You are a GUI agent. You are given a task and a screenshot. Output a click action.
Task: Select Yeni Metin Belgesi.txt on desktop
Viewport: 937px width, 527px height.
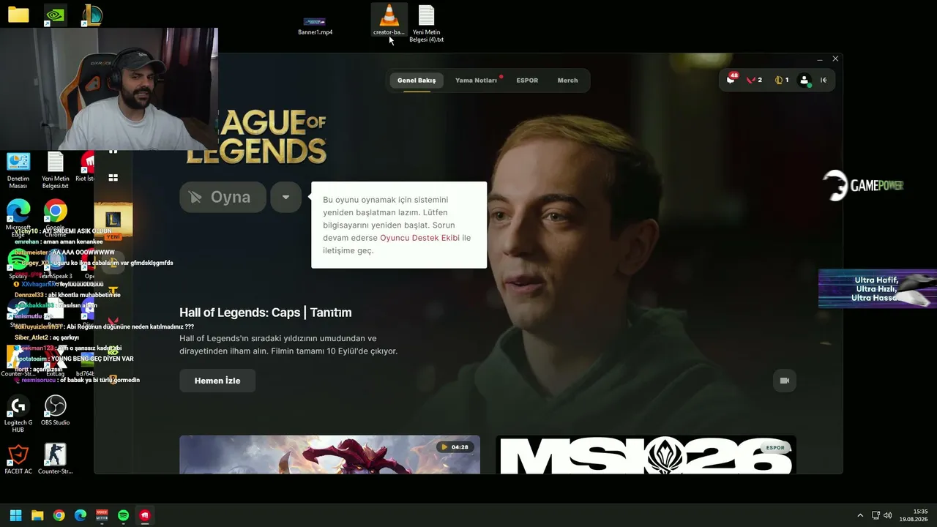55,171
